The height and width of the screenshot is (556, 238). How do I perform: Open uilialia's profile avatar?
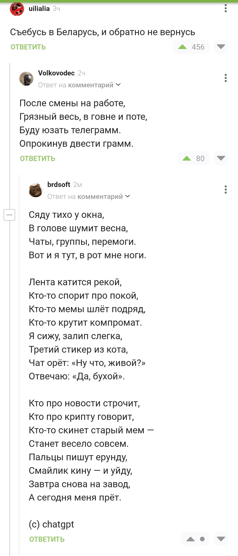tap(16, 10)
